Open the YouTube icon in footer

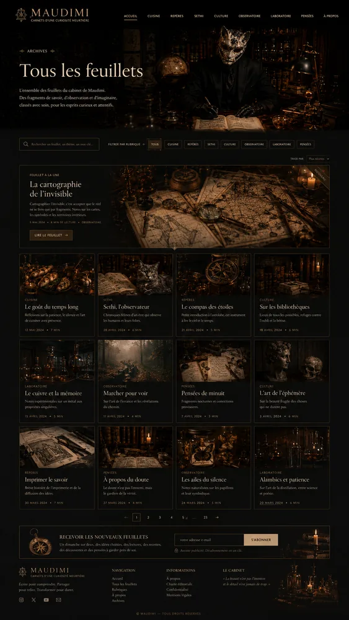46,600
